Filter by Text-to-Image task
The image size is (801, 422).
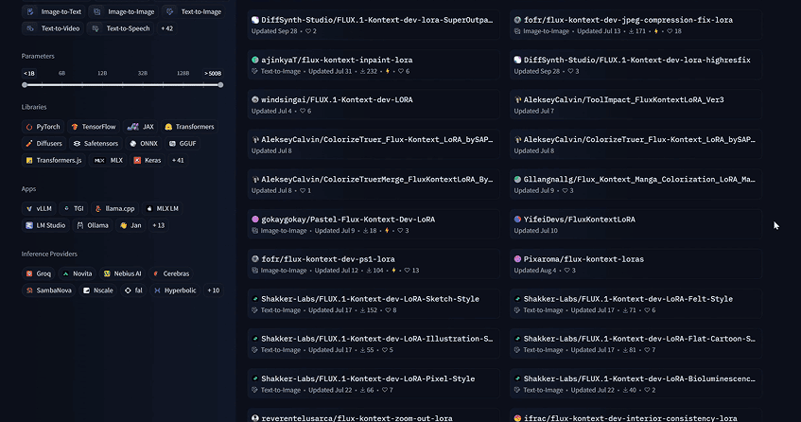click(194, 11)
